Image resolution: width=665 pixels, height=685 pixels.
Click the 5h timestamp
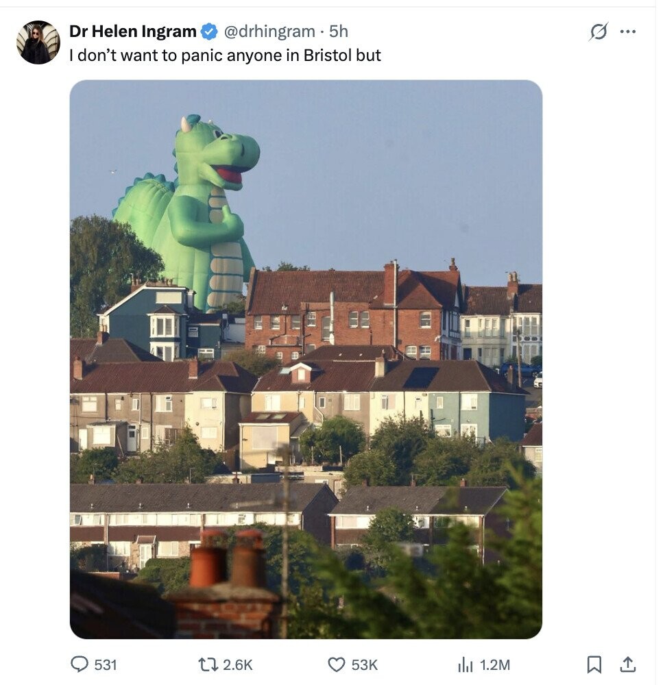point(339,32)
